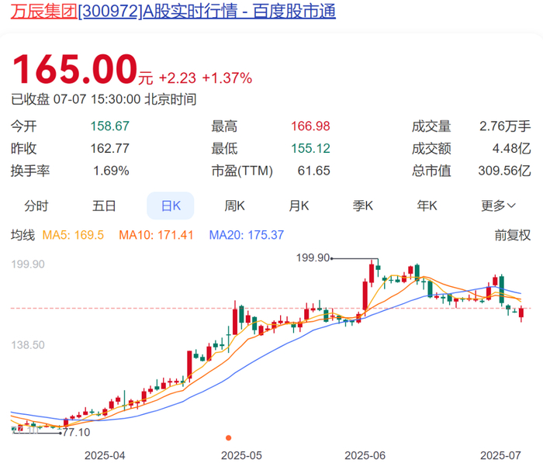Screen dimensions: 543x463
Task: Click the 最低 value 155.12
Action: [x=310, y=149]
